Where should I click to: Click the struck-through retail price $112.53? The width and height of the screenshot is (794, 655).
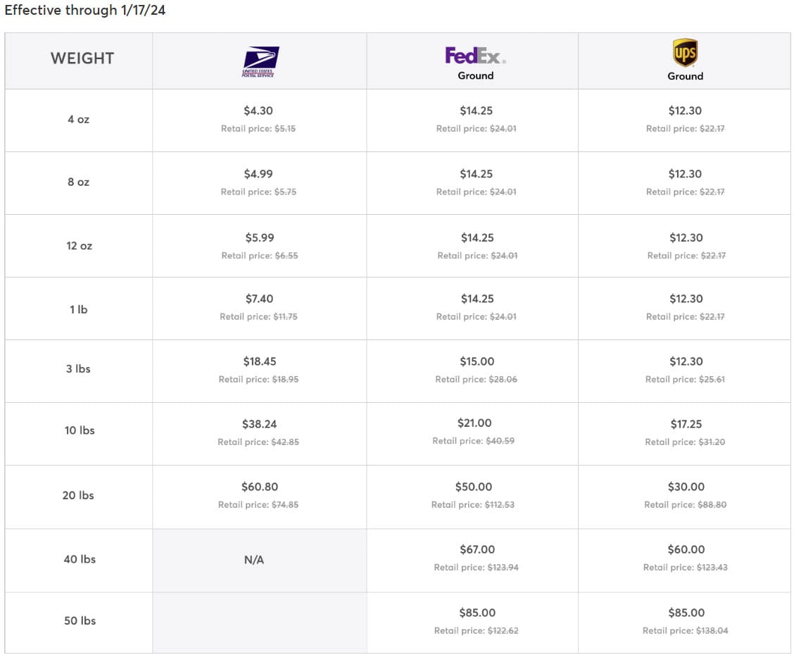tap(499, 504)
